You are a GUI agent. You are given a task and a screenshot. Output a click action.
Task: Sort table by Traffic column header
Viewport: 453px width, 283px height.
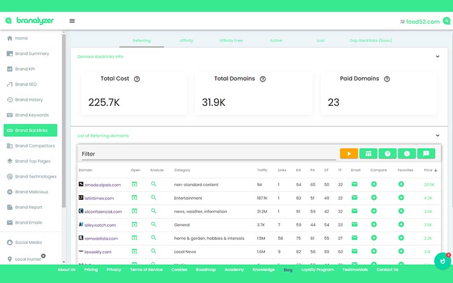(262, 170)
